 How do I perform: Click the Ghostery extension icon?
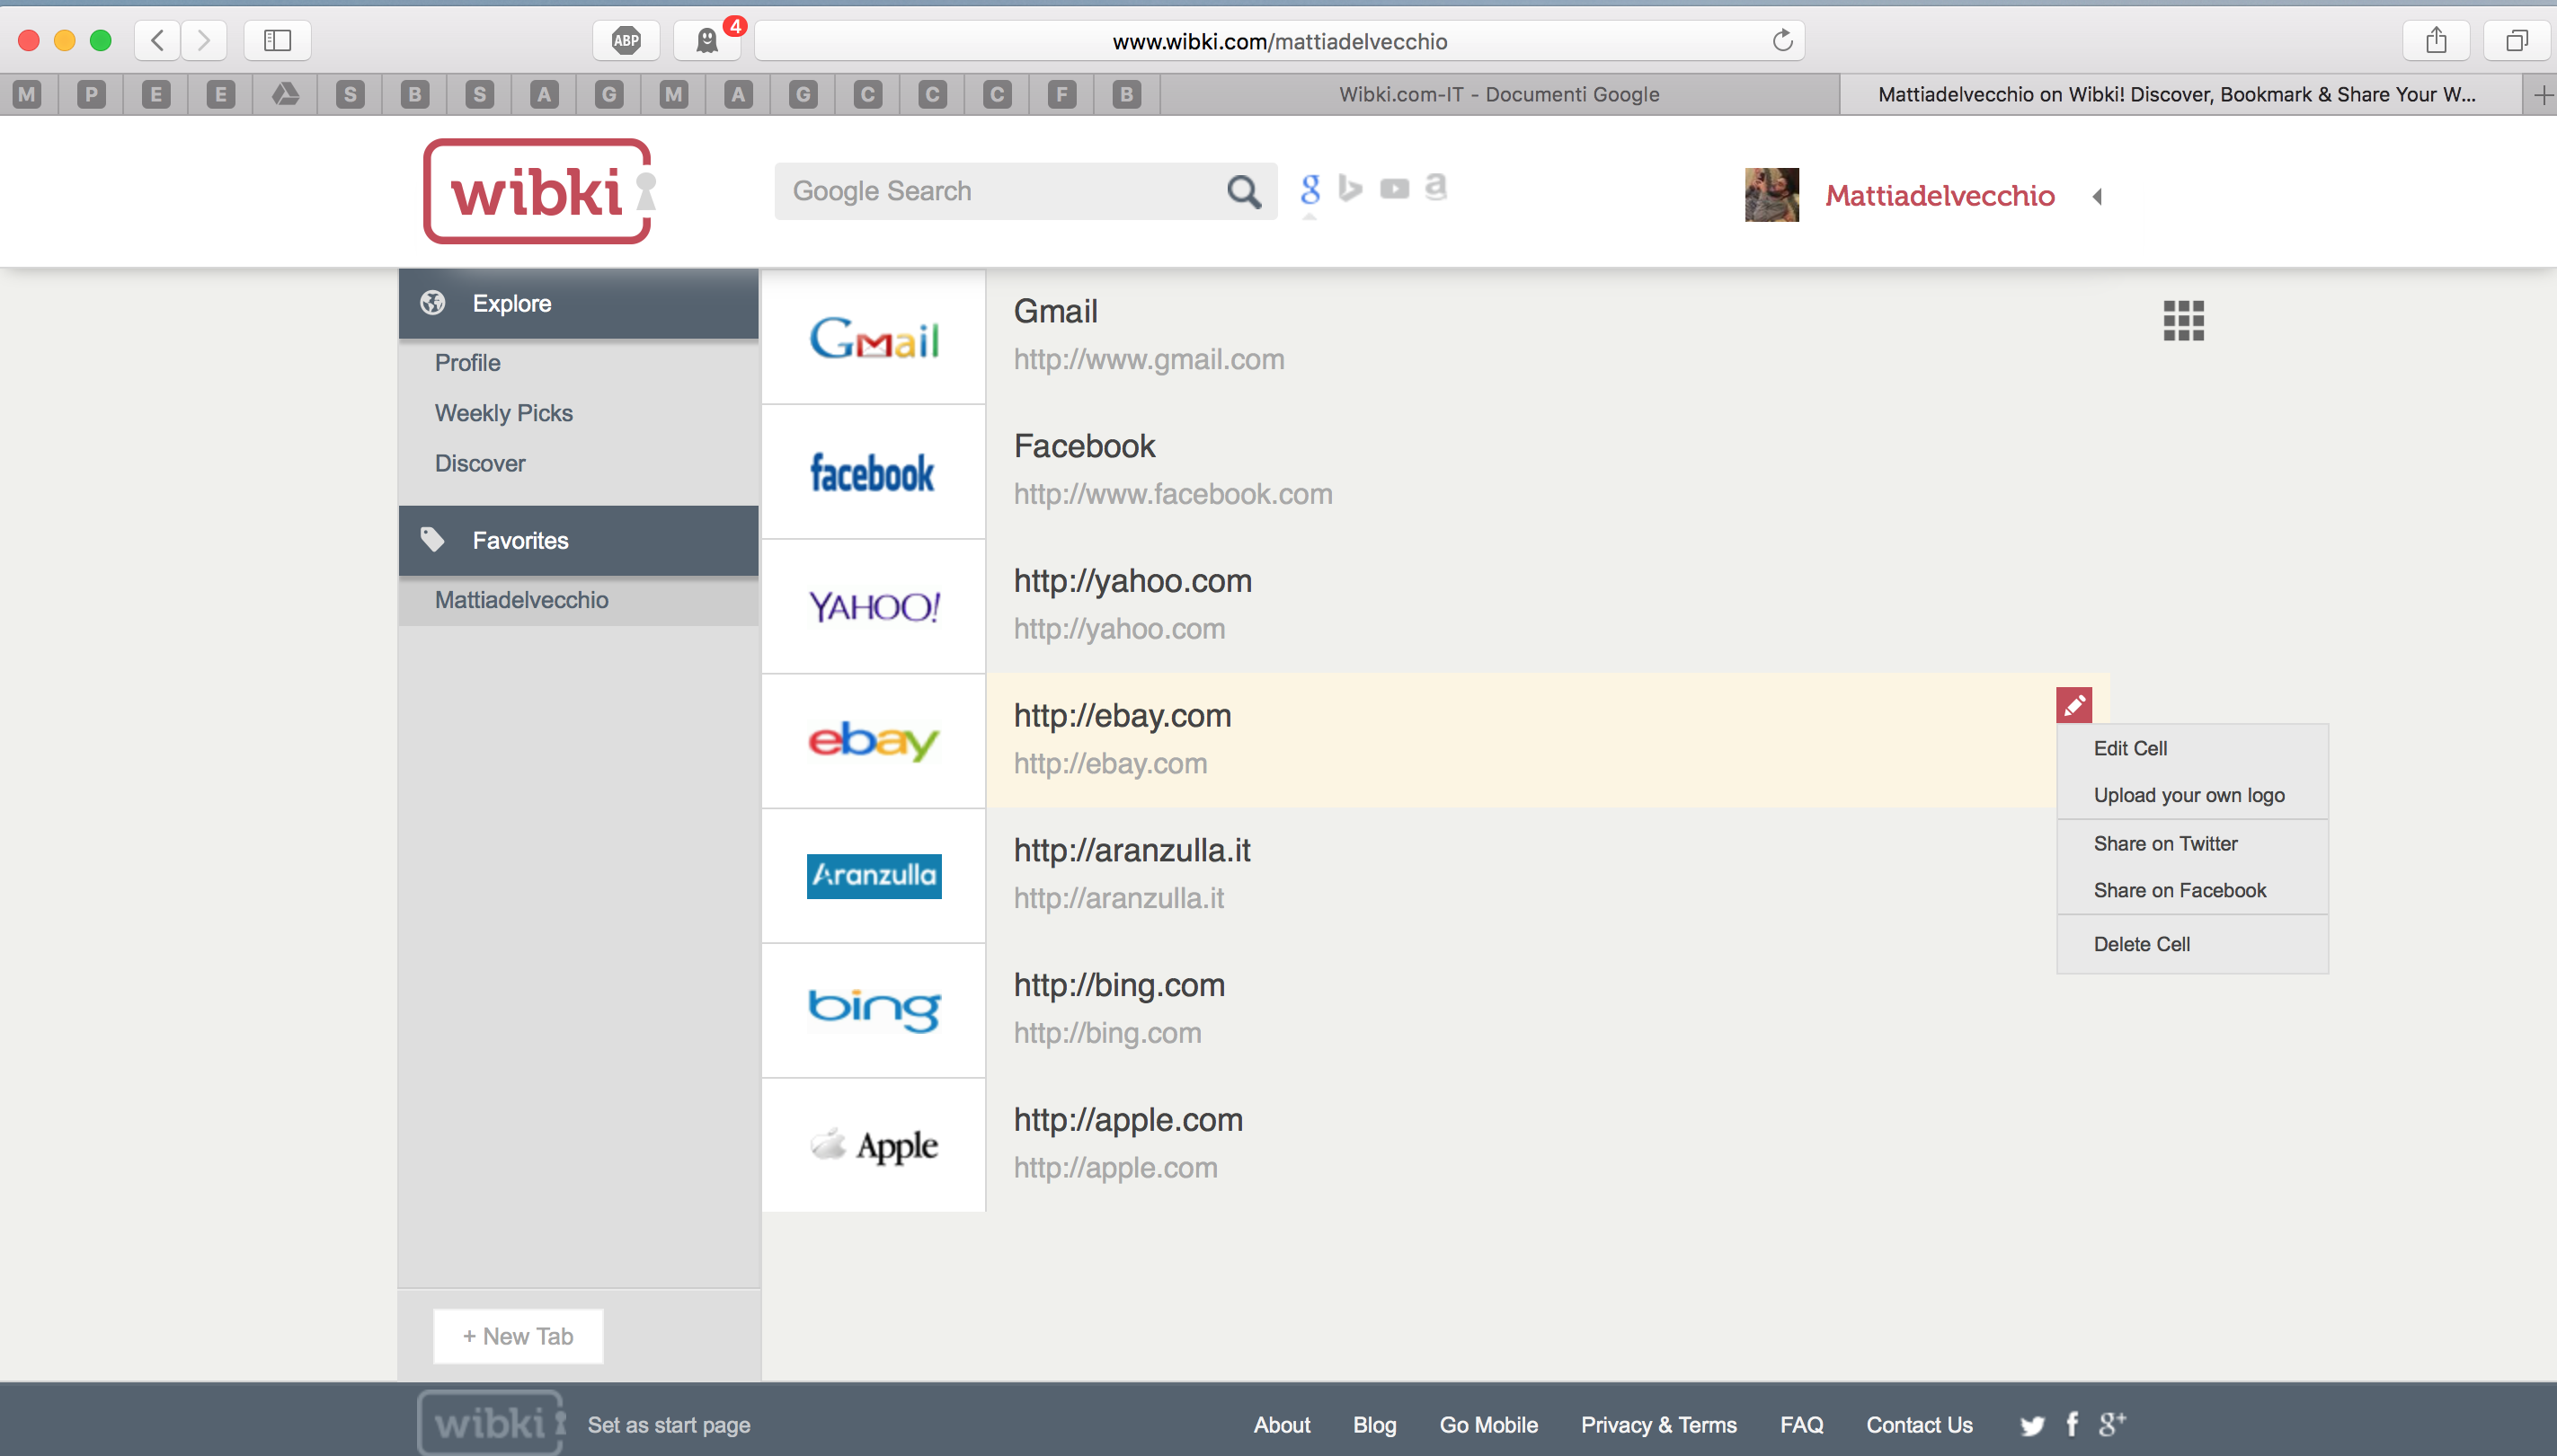click(707, 40)
